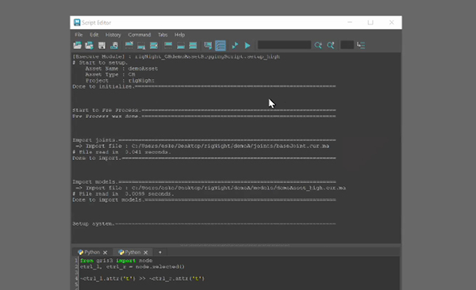
Task: Click code line with ctrl_l.attr('t') >> ctrl_r.attr('t')
Action: pyautogui.click(x=142, y=278)
